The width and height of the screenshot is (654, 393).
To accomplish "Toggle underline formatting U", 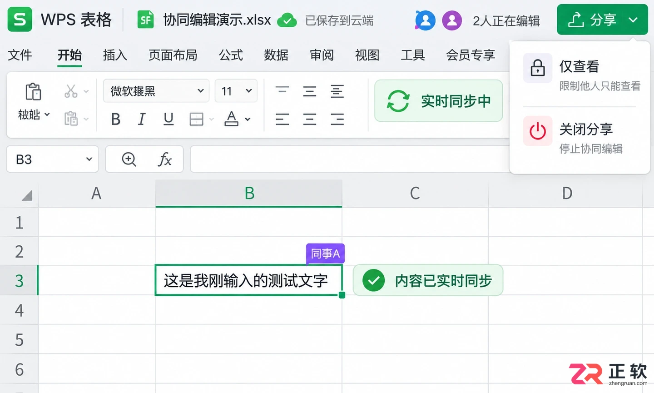I will (x=168, y=119).
